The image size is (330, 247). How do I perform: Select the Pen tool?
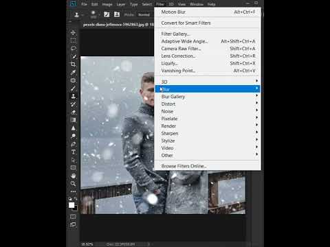pos(73,144)
